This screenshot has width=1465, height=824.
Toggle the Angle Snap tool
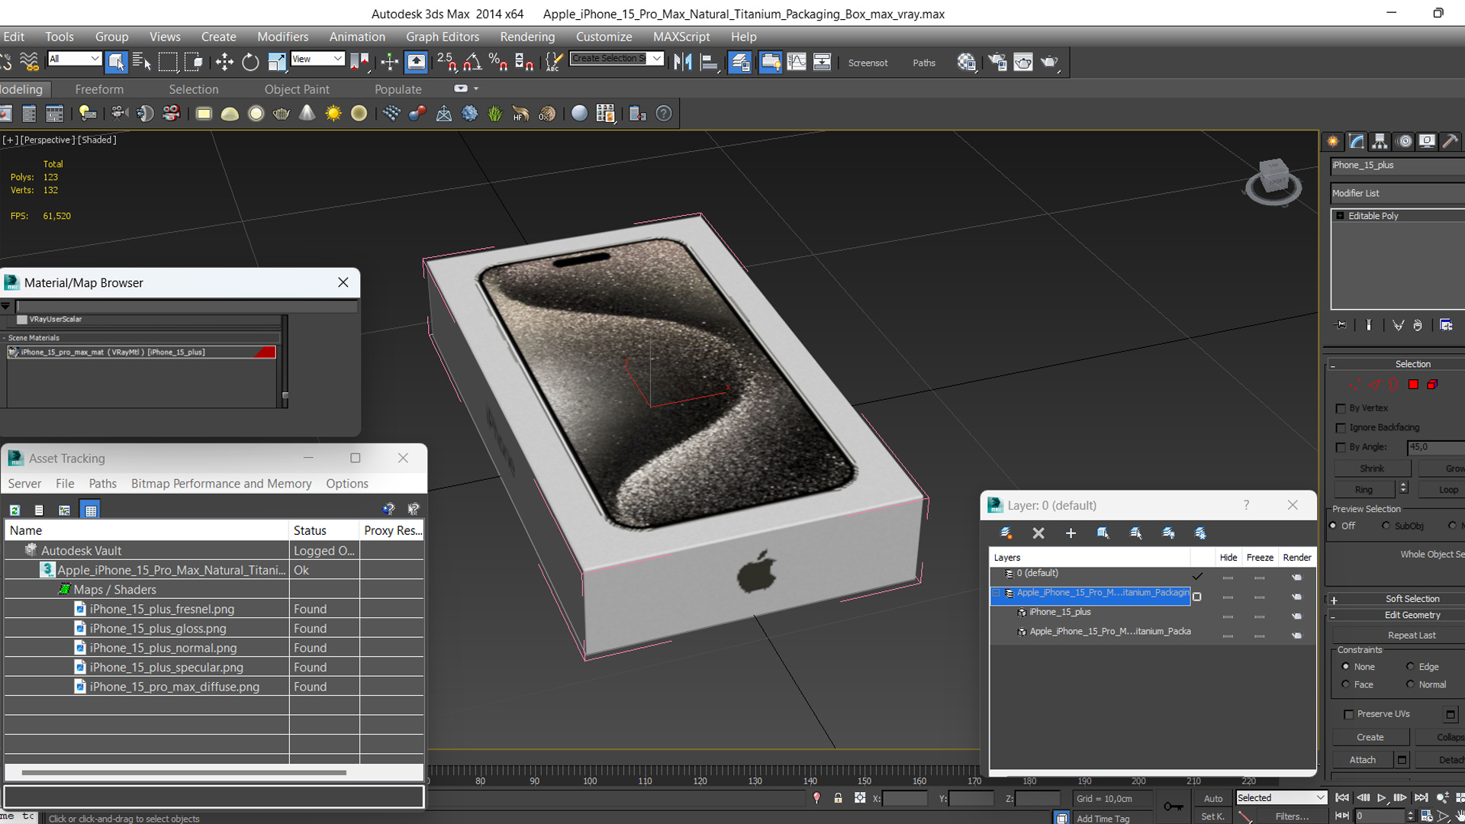[473, 62]
